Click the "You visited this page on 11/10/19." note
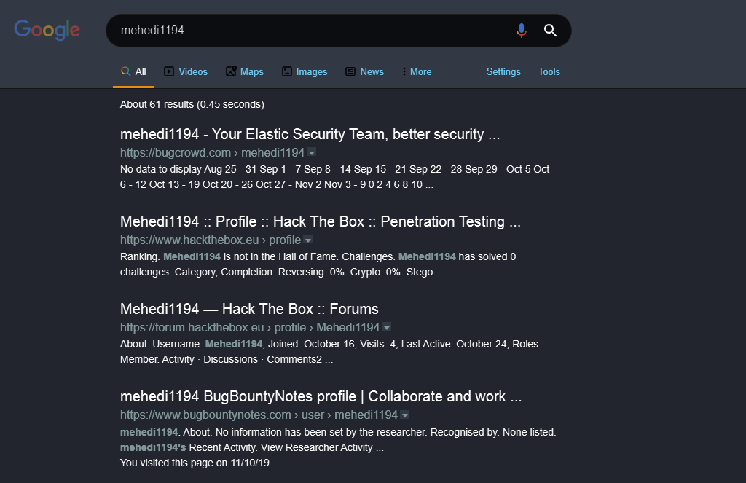Screen dimensions: 746x483 point(196,463)
